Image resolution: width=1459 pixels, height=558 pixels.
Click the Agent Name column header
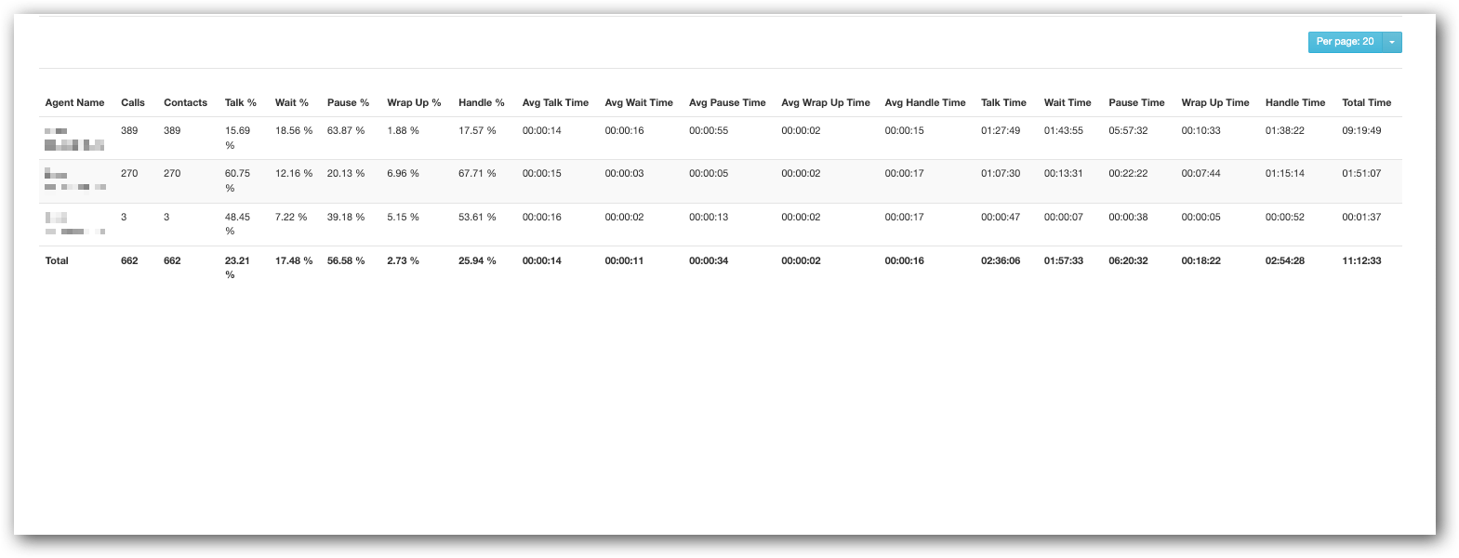74,103
